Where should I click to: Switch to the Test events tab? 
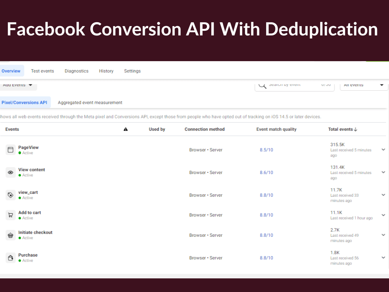(x=42, y=71)
